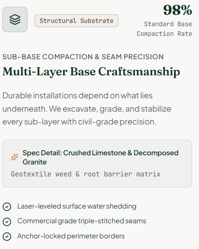Select Anchor-locked perimeter borders item
The height and width of the screenshot is (249, 199).
pyautogui.click(x=63, y=236)
